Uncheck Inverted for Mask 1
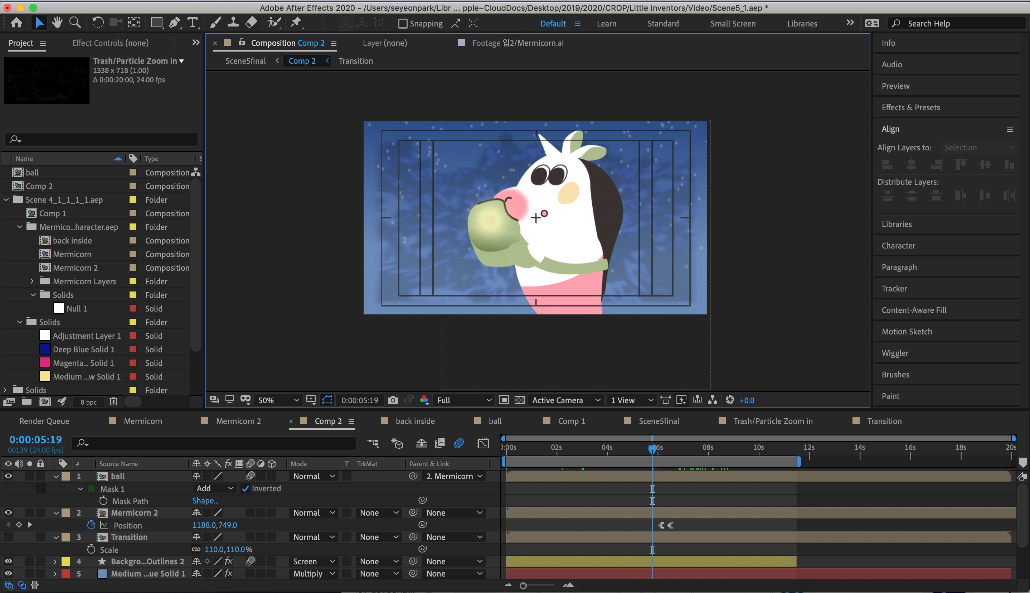 [246, 489]
